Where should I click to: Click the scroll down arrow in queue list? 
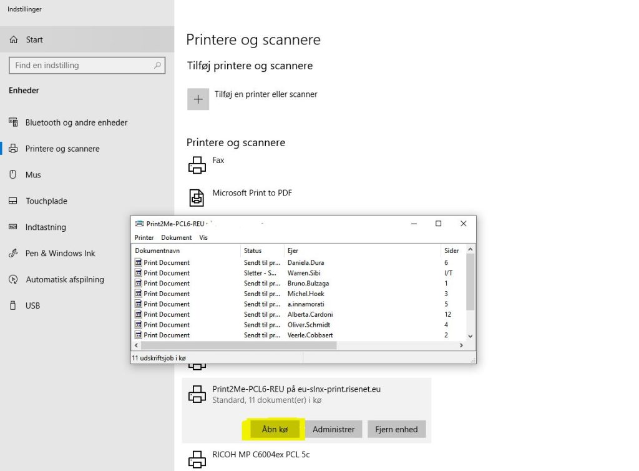[471, 336]
